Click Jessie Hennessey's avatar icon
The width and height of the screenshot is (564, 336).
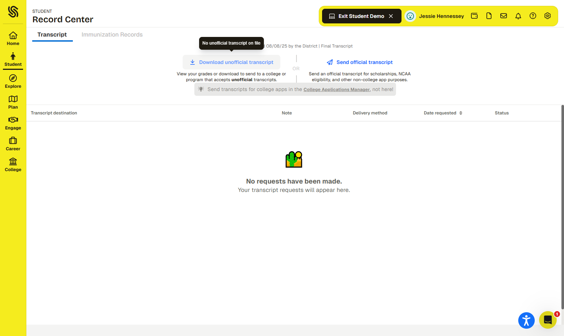410,16
